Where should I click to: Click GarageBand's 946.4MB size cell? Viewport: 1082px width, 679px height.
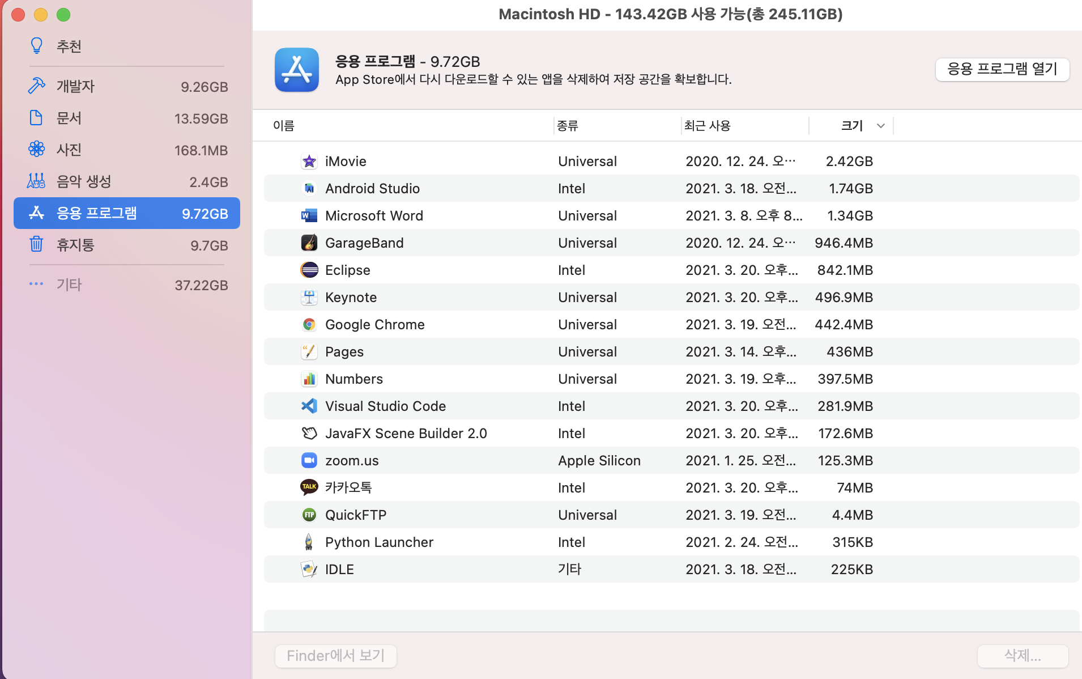[844, 243]
